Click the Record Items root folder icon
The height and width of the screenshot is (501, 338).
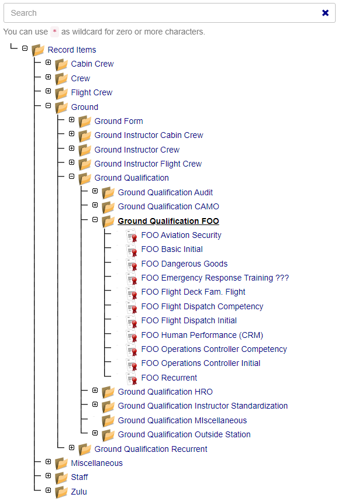point(38,50)
